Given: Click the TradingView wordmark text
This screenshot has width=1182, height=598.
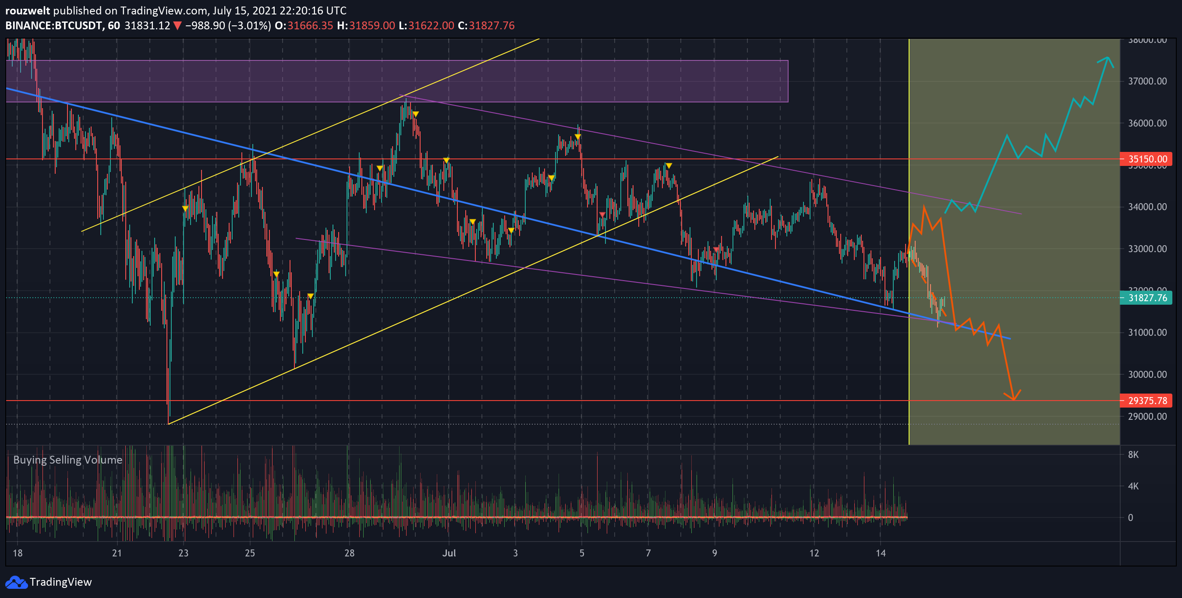Looking at the screenshot, I should pos(60,582).
